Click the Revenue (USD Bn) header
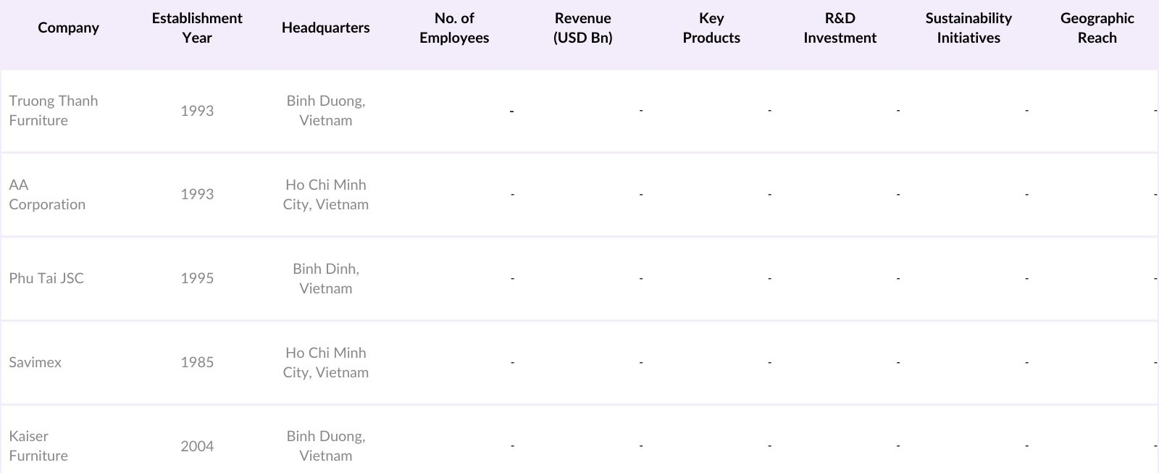This screenshot has width=1159, height=473. (x=582, y=28)
